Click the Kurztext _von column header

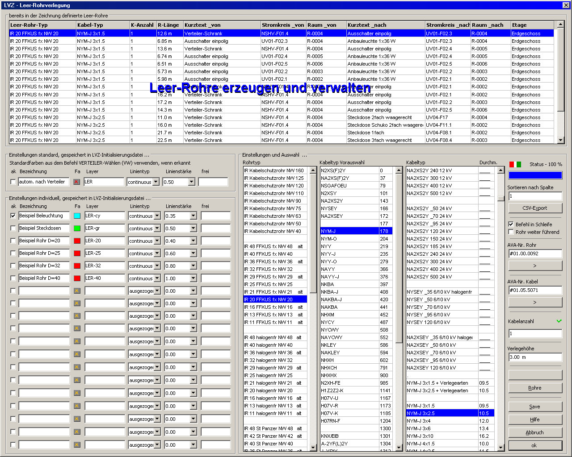coord(222,25)
